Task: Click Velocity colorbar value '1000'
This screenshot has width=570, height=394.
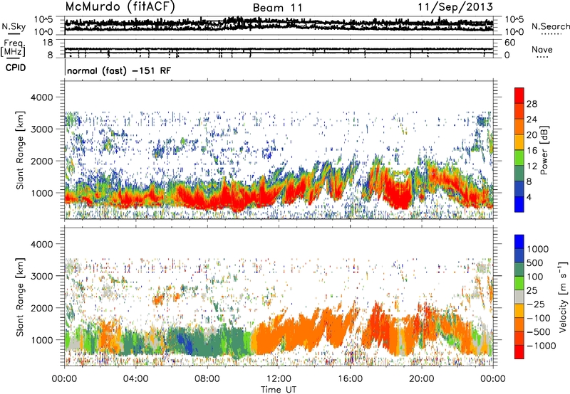Action: click(x=537, y=249)
